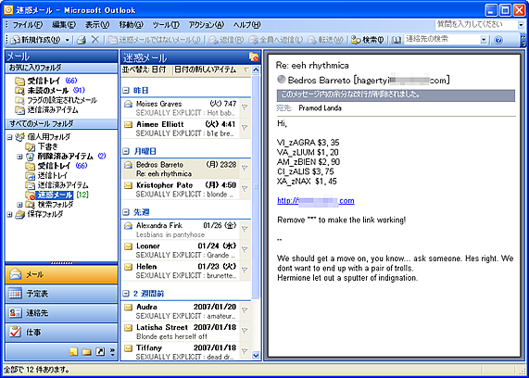Toggle flag for Alexandra Fink message
This screenshot has width=529, height=378.
[x=245, y=229]
